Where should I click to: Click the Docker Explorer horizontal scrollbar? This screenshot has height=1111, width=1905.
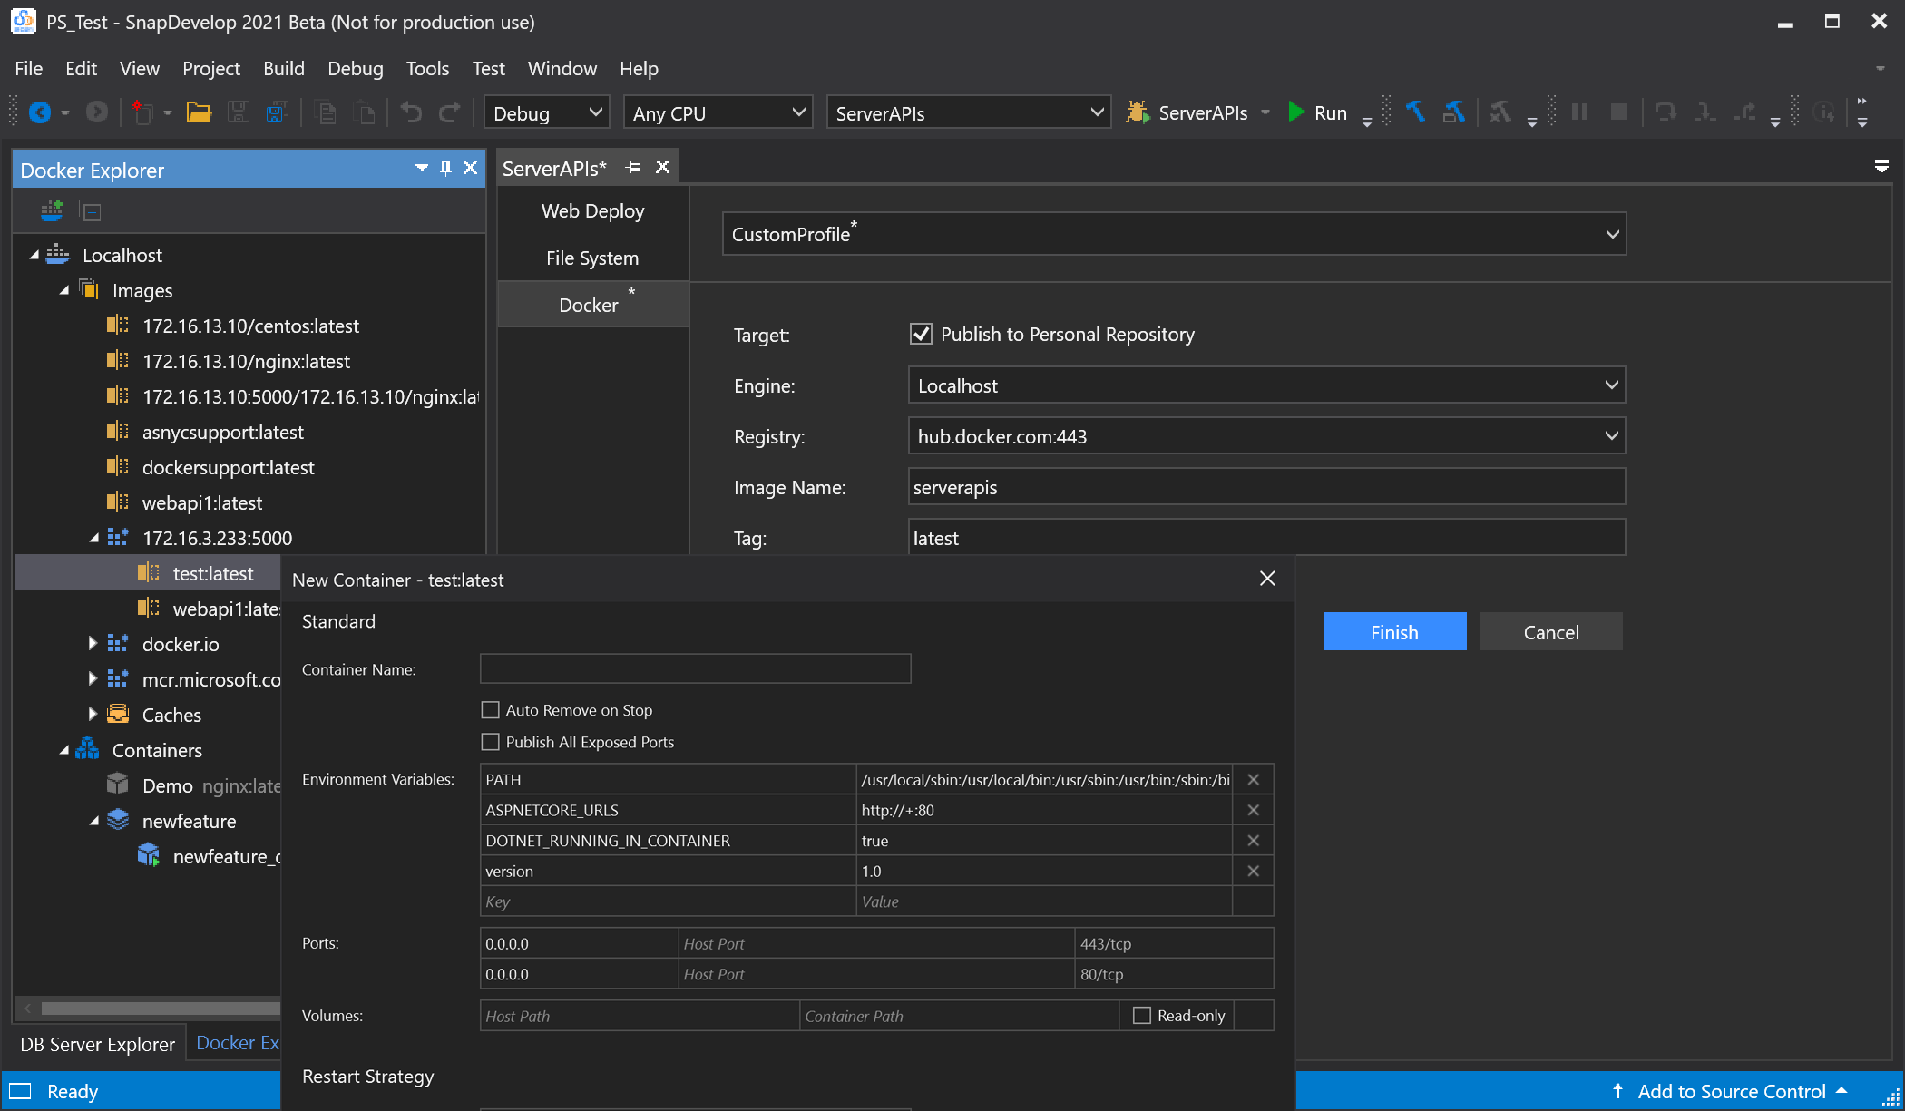pos(161,1009)
